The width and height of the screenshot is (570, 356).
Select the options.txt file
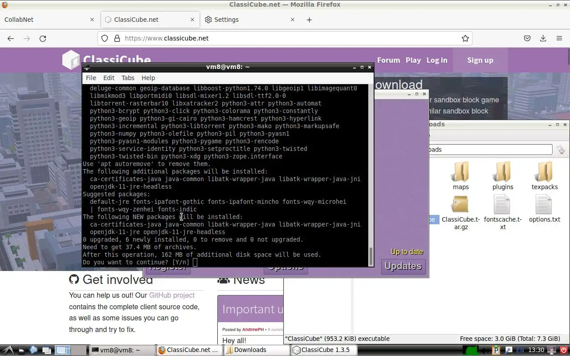pyautogui.click(x=545, y=209)
